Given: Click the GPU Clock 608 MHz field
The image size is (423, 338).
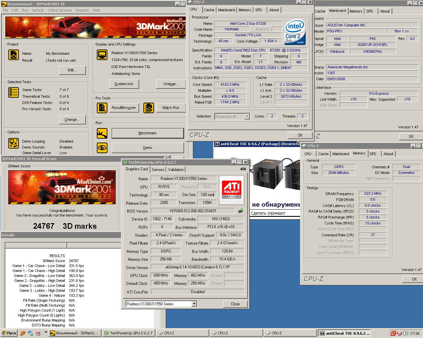Looking at the screenshot, I should coord(161,275).
